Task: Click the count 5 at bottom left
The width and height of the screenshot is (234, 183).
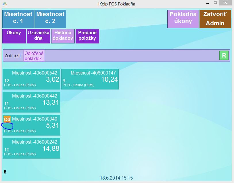Action: coord(5,172)
